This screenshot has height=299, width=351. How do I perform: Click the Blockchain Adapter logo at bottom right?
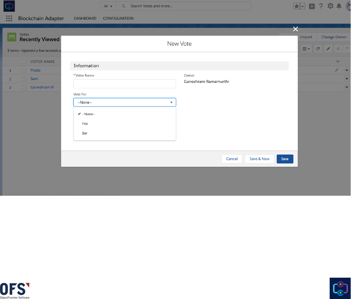340,288
